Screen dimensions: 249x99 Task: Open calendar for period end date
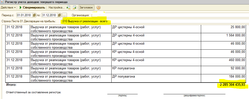[59, 15]
